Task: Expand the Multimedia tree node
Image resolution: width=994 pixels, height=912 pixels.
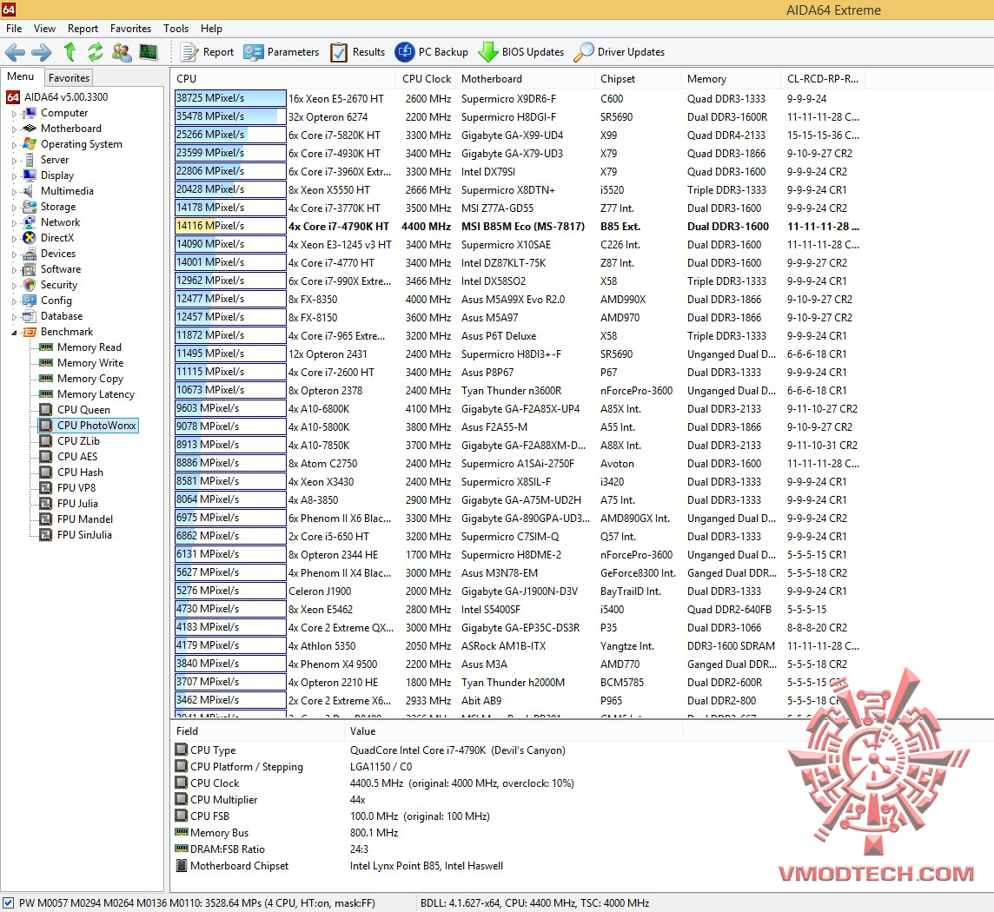Action: click(14, 191)
